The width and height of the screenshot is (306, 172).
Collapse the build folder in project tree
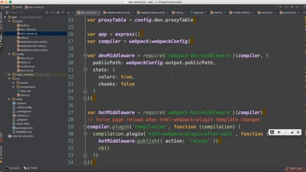[x=9, y=21]
